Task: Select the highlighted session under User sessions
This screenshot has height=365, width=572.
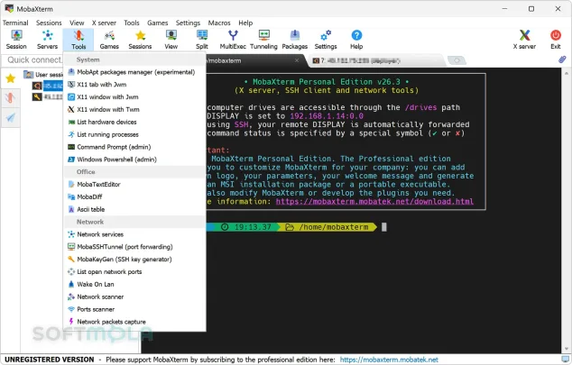Action: point(48,86)
